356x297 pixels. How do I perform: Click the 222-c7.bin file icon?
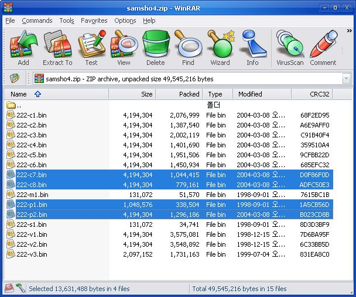pyautogui.click(x=11, y=175)
